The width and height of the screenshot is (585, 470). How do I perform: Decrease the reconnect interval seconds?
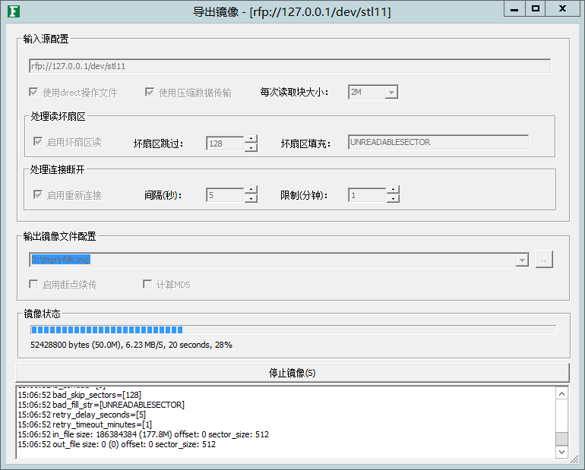point(251,200)
